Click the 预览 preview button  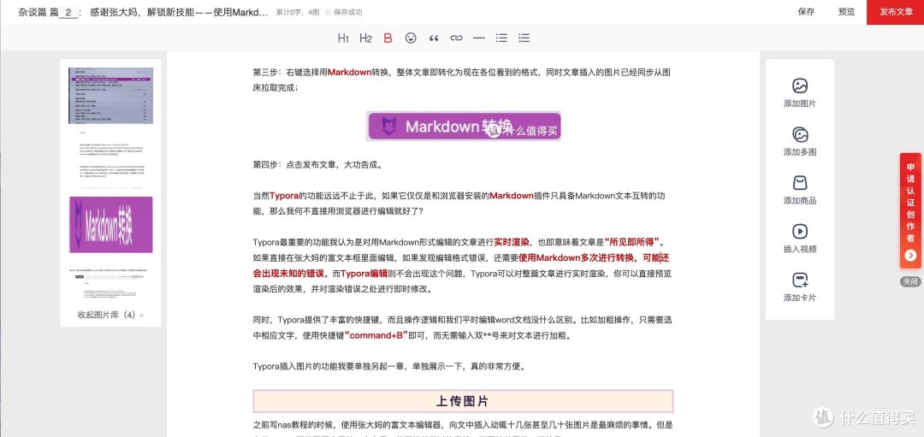(846, 12)
